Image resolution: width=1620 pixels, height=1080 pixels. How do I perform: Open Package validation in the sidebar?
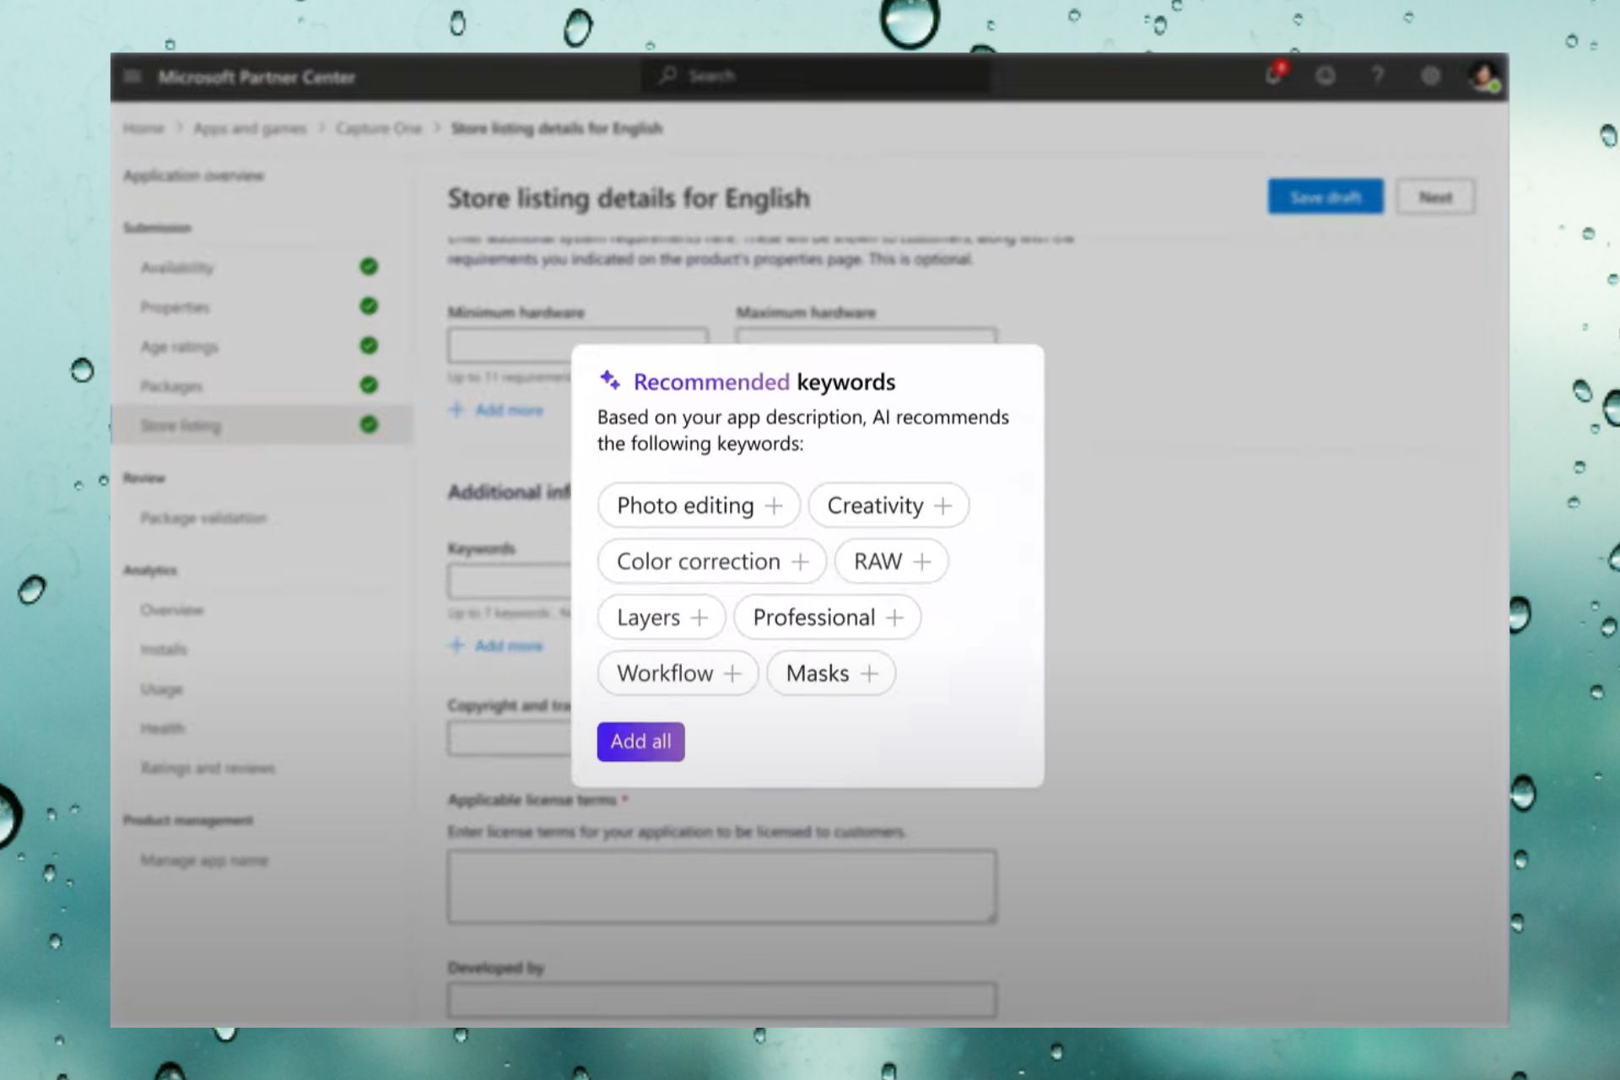point(203,517)
